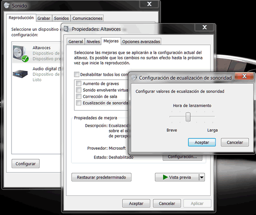Click the Proveedor: Microsoft text
Image resolution: width=256 pixels, height=215 pixels.
pos(106,148)
